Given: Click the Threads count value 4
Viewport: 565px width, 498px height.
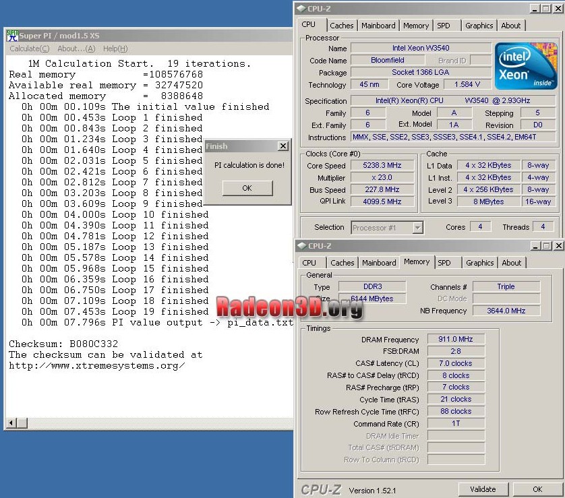Looking at the screenshot, I should pyautogui.click(x=543, y=227).
